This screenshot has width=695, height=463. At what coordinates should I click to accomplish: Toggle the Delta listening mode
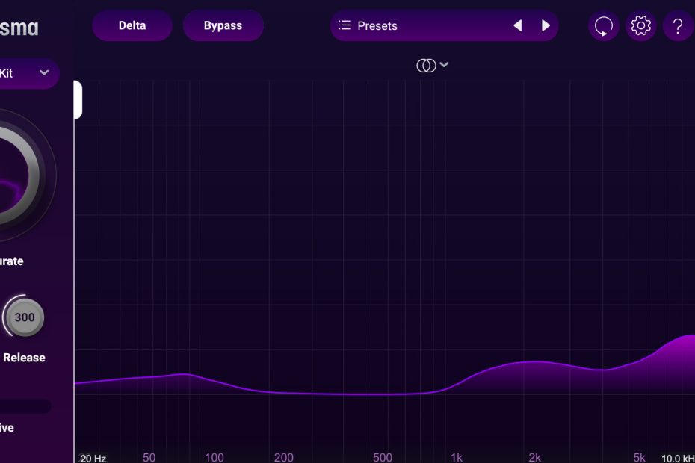coord(132,25)
